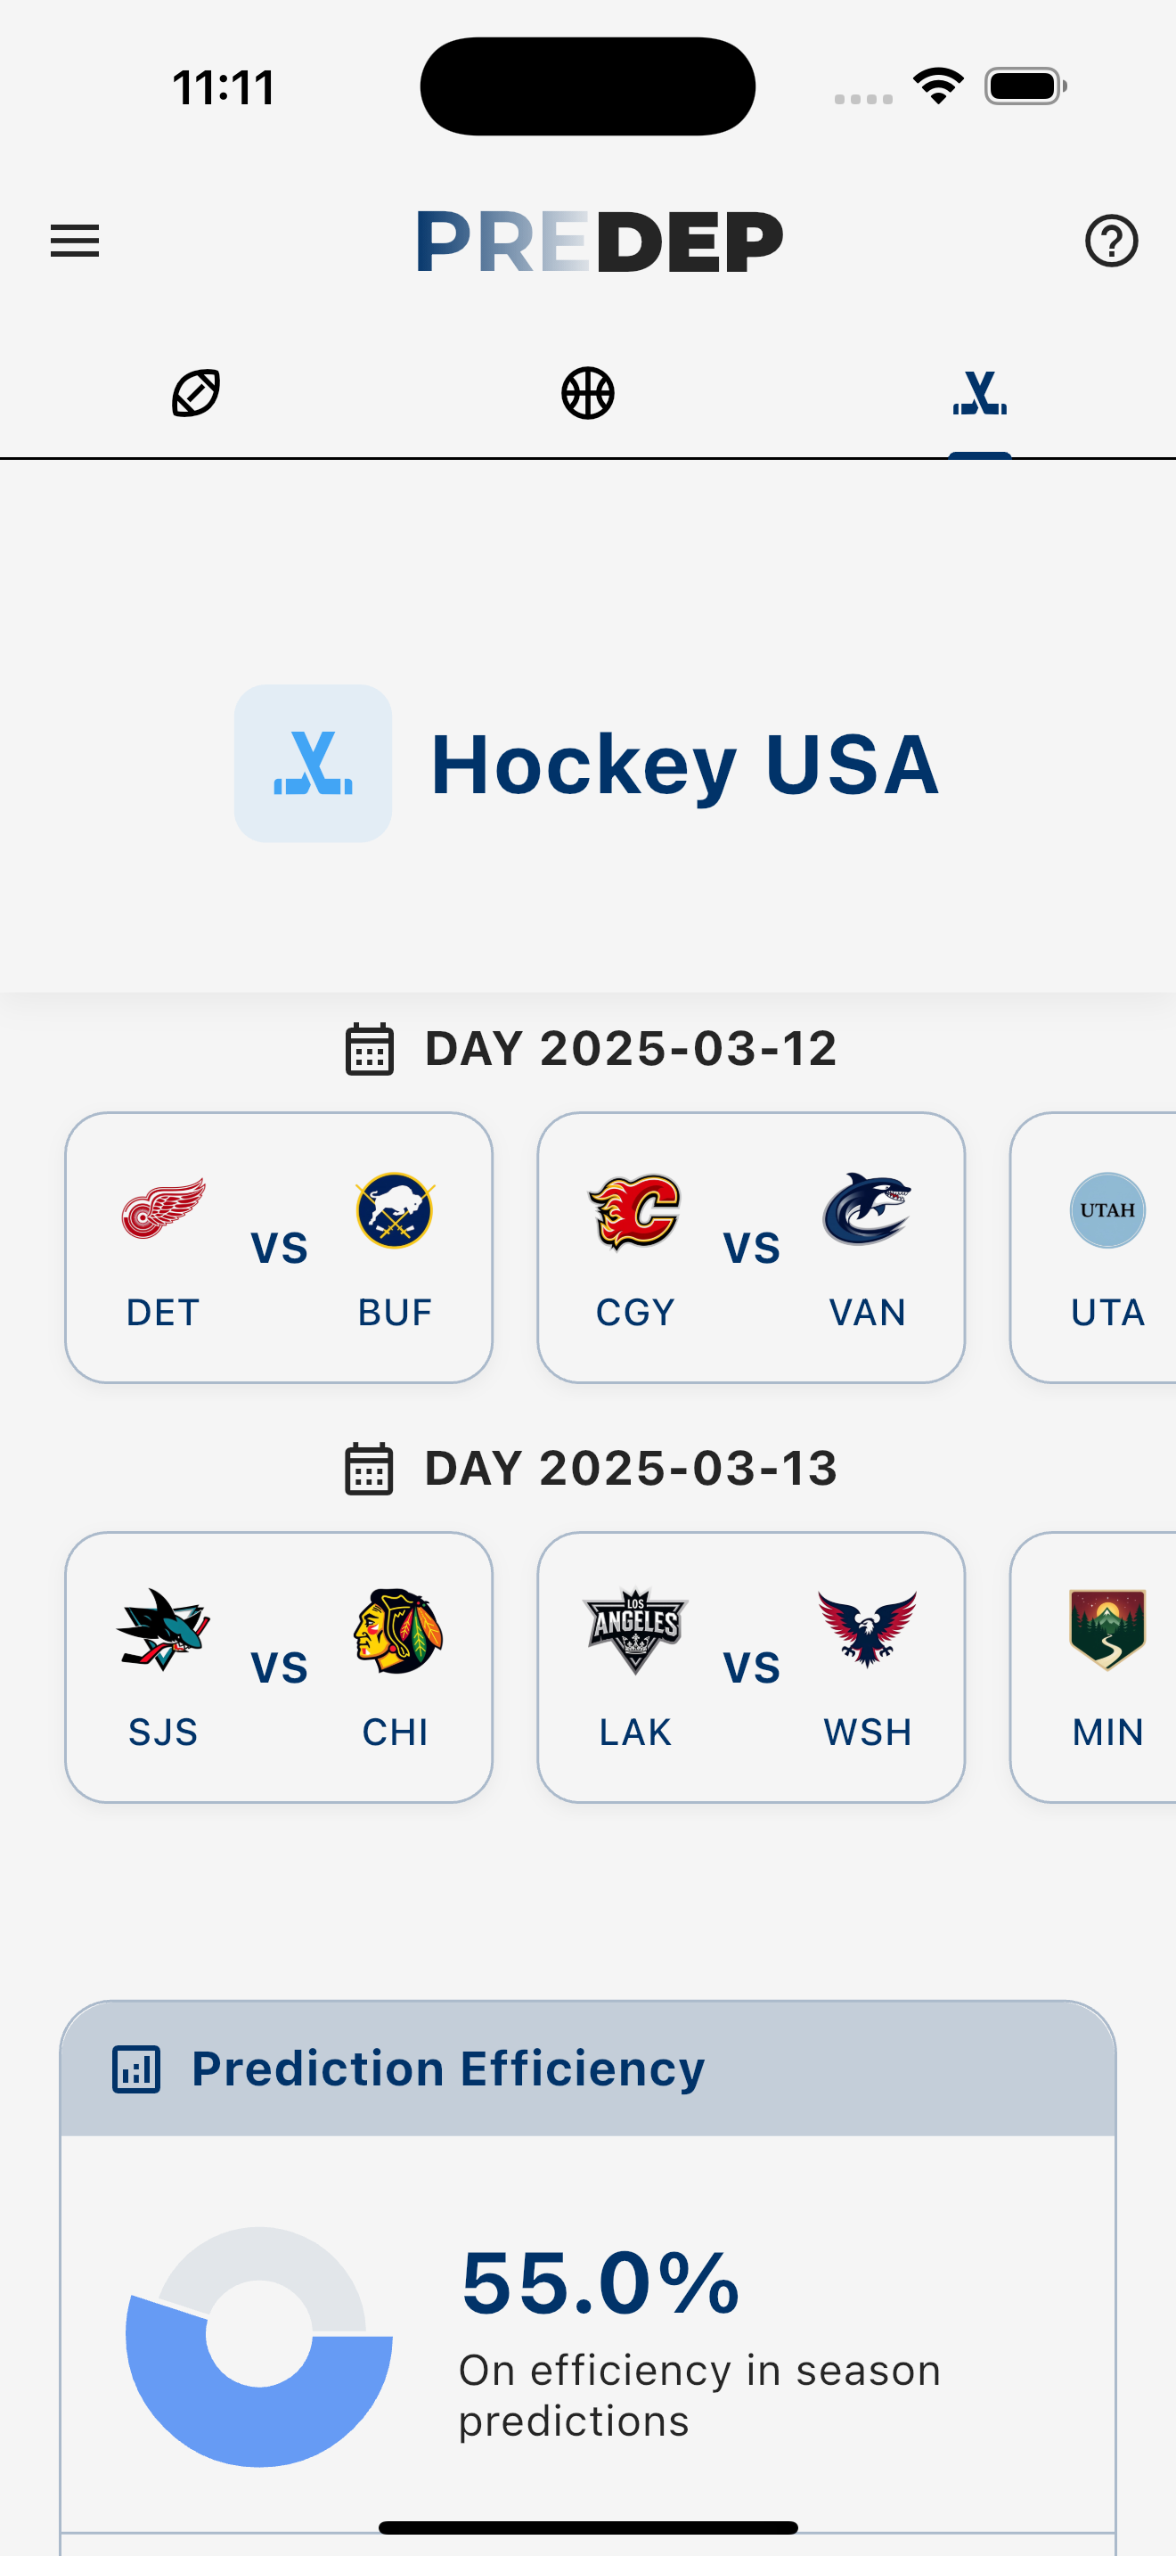
Task: Tap the large Hockey USA sticks icon
Action: (313, 763)
